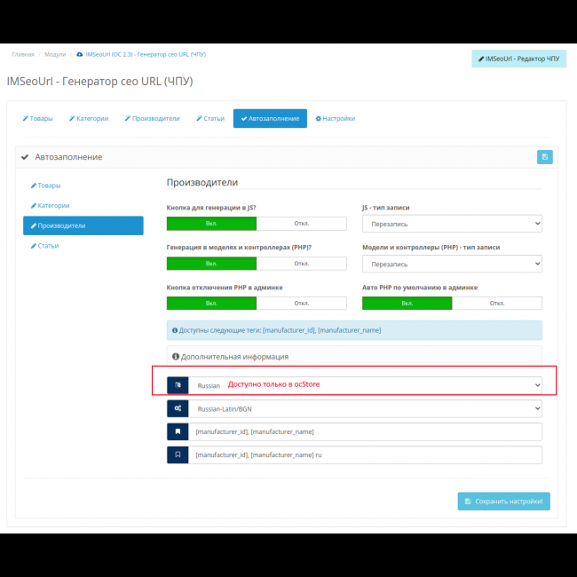
Task: Click the info icon near Дополнительная информация
Action: point(176,357)
